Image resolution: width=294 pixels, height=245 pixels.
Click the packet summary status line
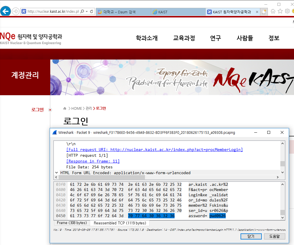[x=169, y=230]
